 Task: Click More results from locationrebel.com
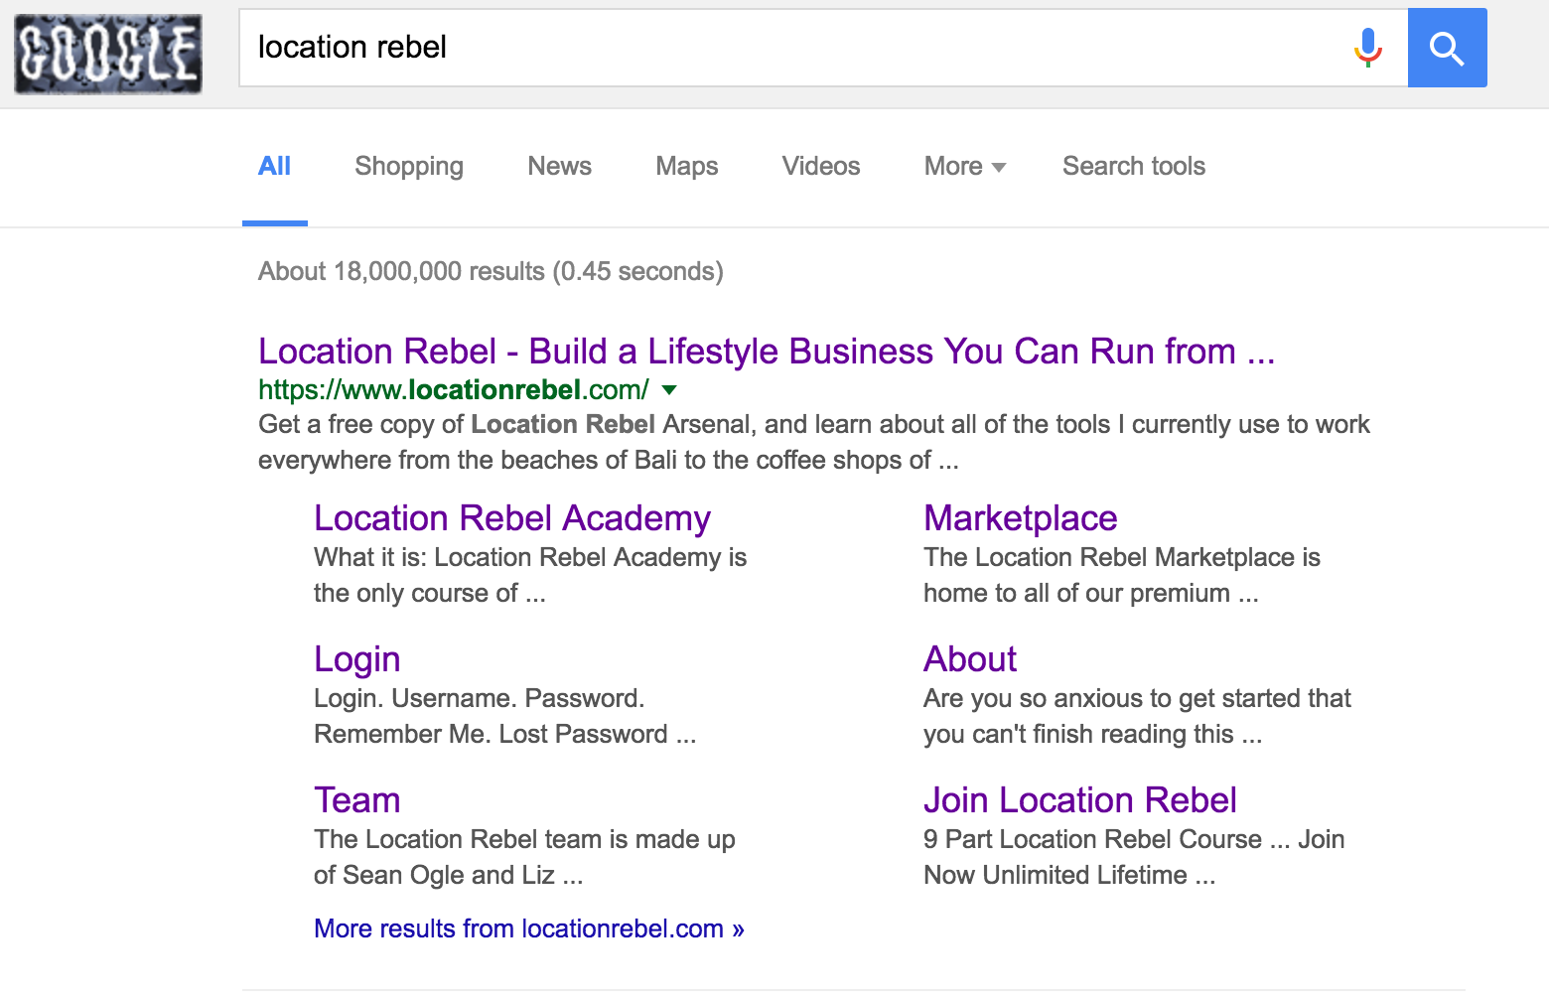click(x=529, y=928)
